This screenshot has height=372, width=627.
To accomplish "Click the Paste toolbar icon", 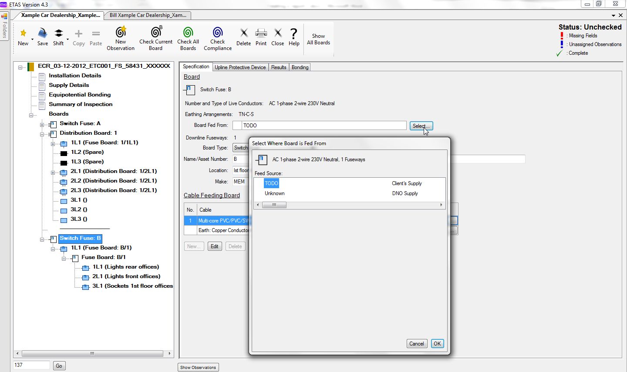I will 96,33.
